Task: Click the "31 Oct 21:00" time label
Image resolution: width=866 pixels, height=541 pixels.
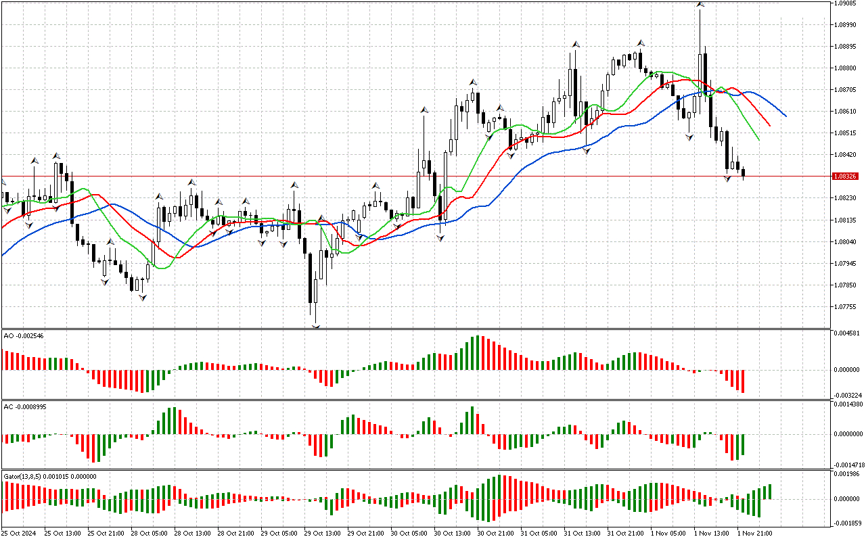Action: 624,534
